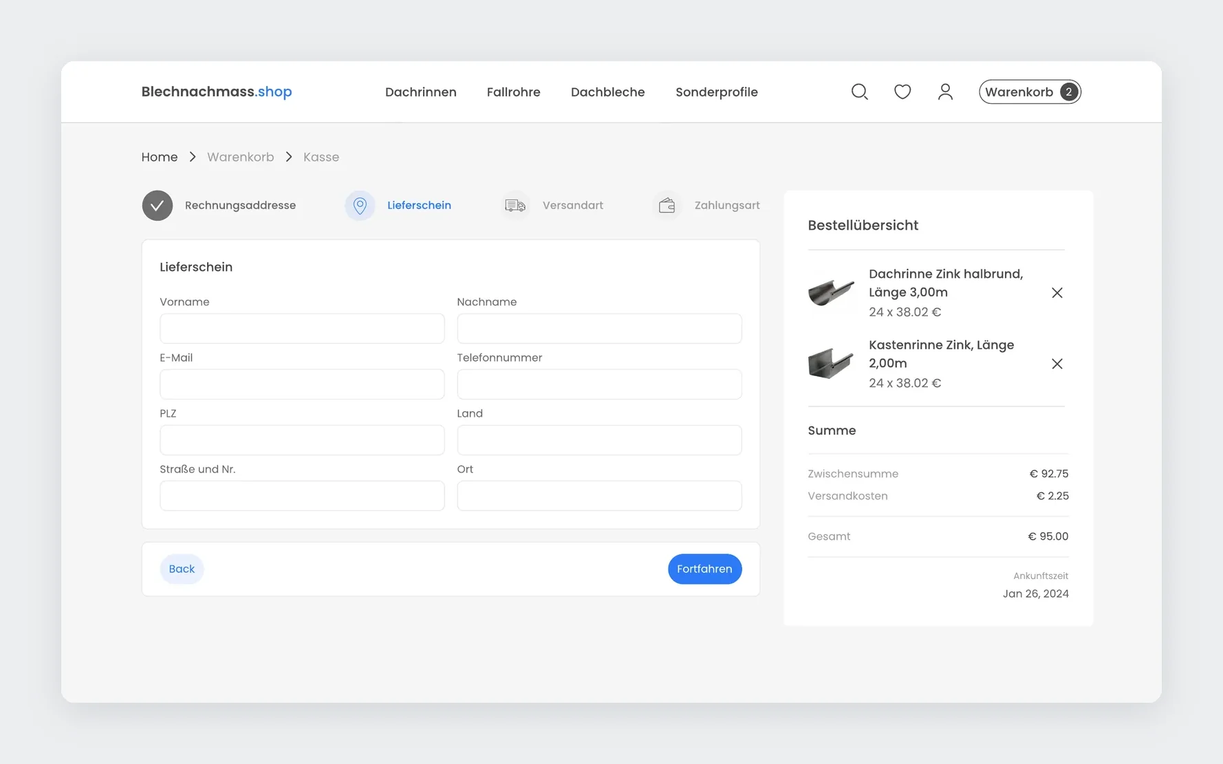Open the search magnifier icon

(859, 91)
